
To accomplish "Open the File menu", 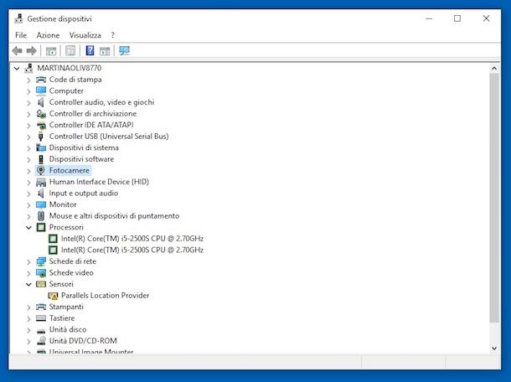I will [21, 35].
